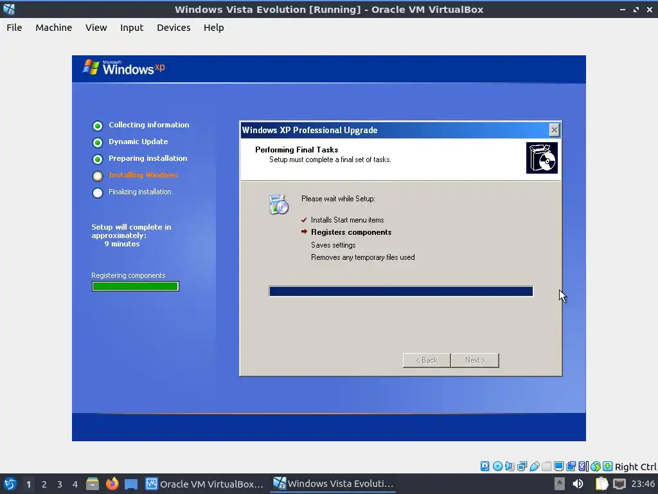The image size is (658, 494).
Task: Click the 'Performing Final Tasks' heading
Action: (297, 149)
